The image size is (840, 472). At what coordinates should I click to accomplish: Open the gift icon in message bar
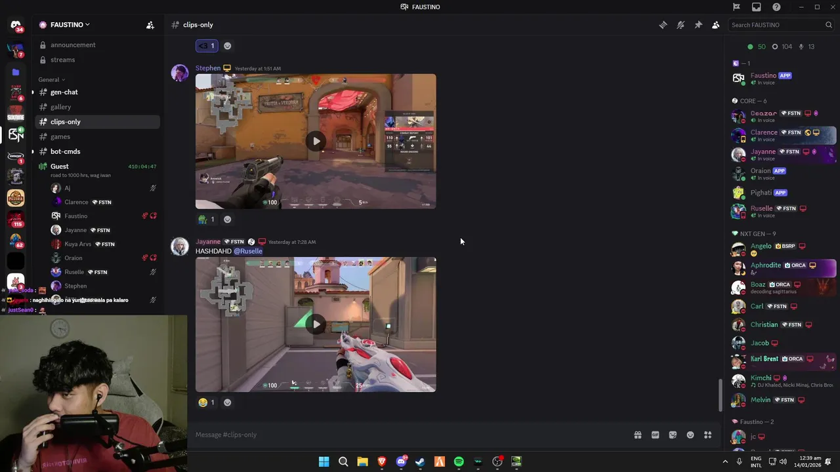coord(637,435)
